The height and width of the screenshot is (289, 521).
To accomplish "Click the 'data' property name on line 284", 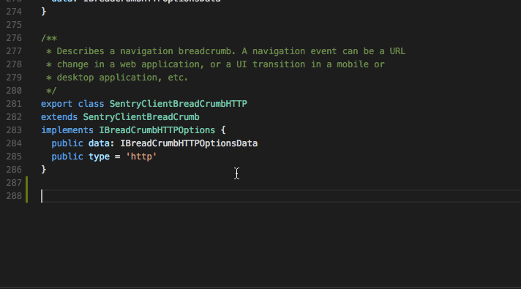I will 99,143.
